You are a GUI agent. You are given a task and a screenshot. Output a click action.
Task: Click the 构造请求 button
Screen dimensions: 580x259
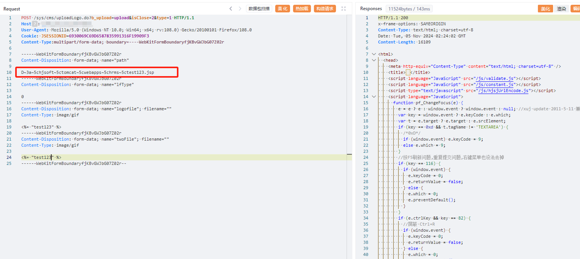tap(325, 9)
